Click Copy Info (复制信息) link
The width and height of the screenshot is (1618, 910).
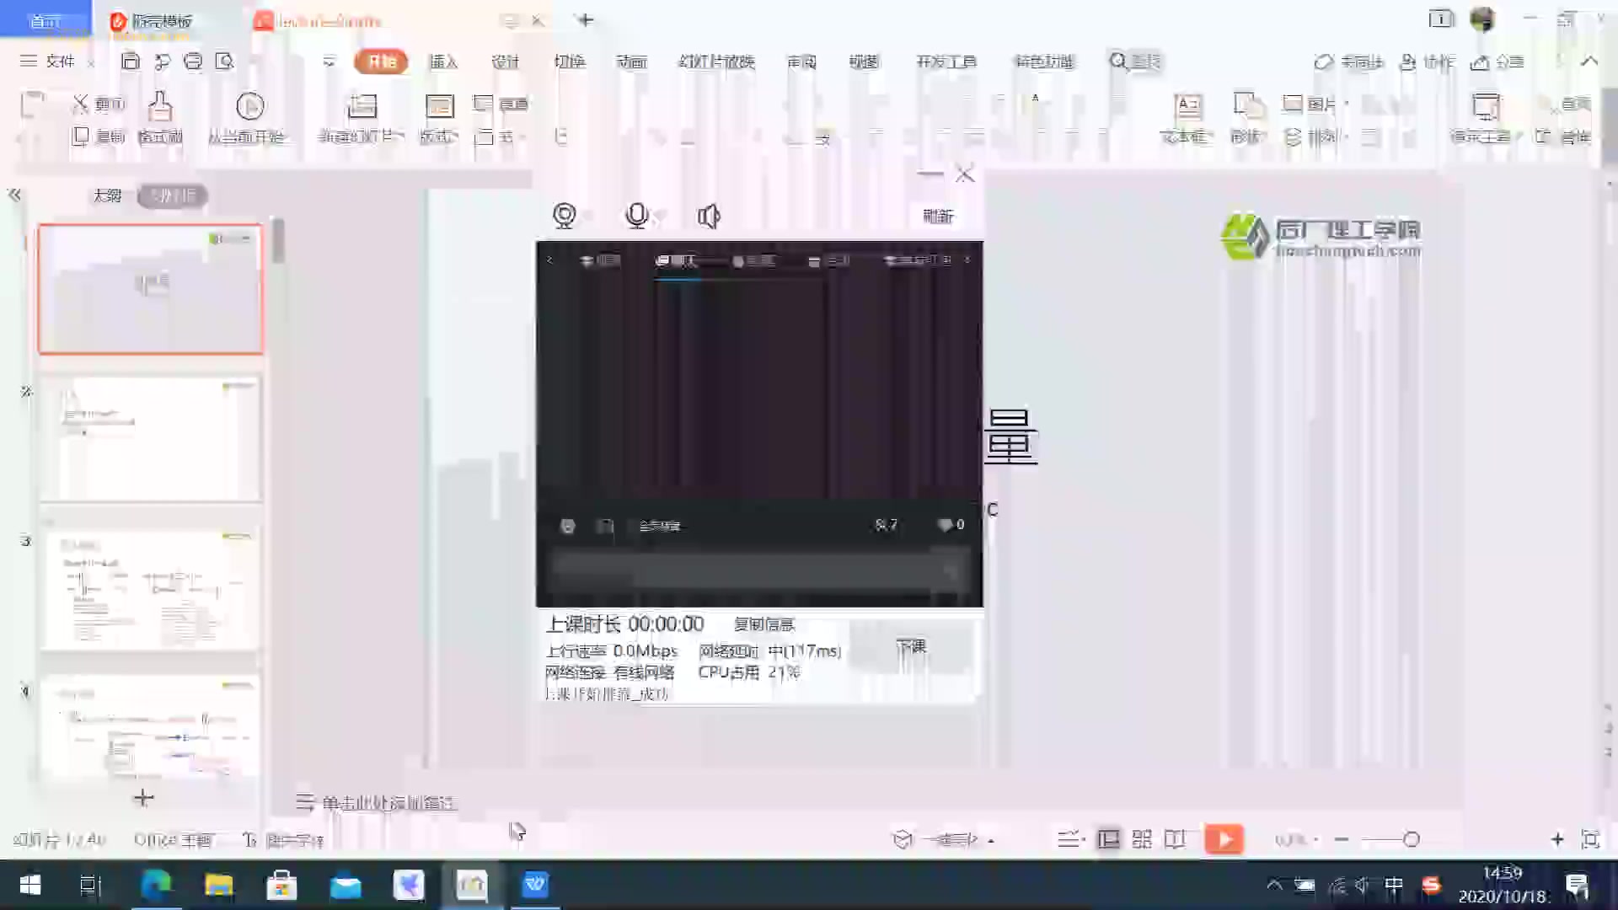[x=763, y=624]
